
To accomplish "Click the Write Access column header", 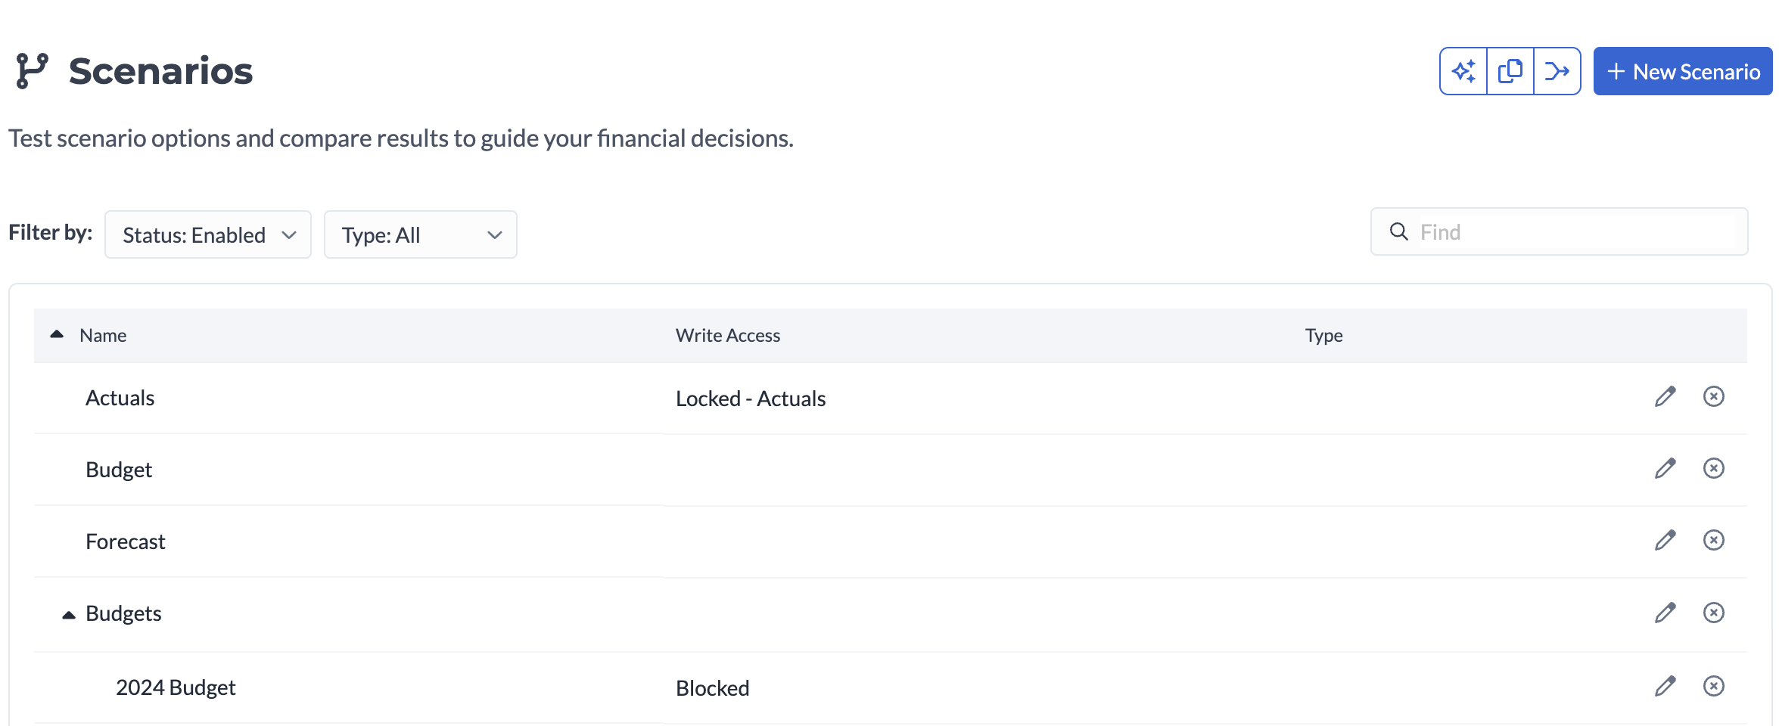I will coord(727,335).
